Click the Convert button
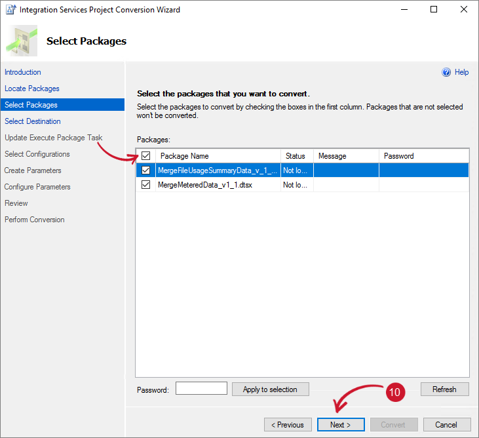Screen dimensions: 479x438 (394, 425)
